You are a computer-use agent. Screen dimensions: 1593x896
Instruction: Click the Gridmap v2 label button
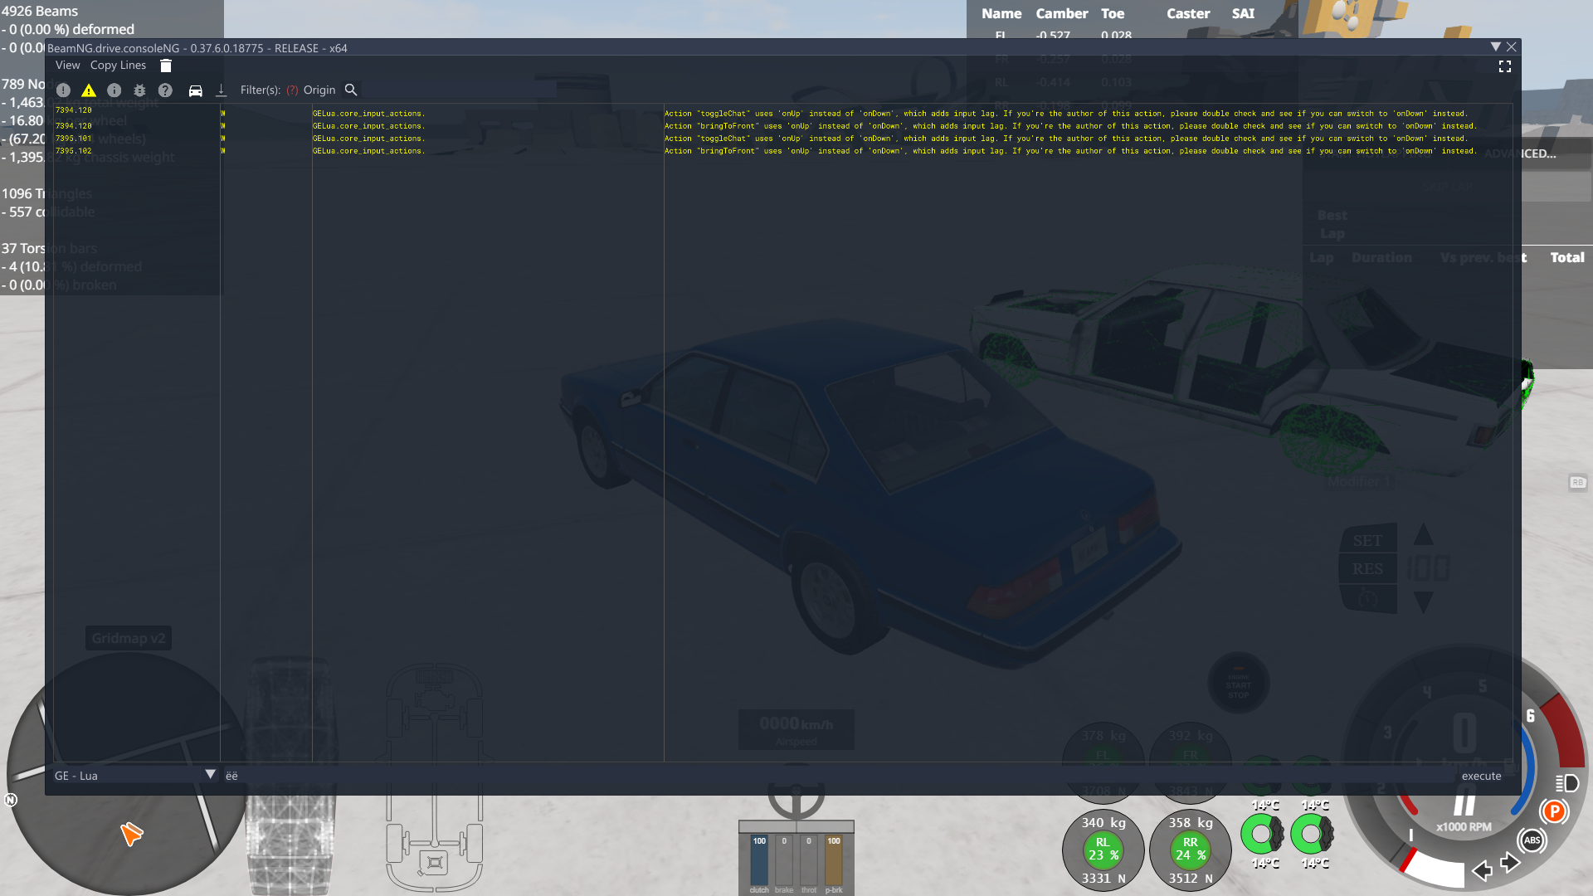coord(129,638)
